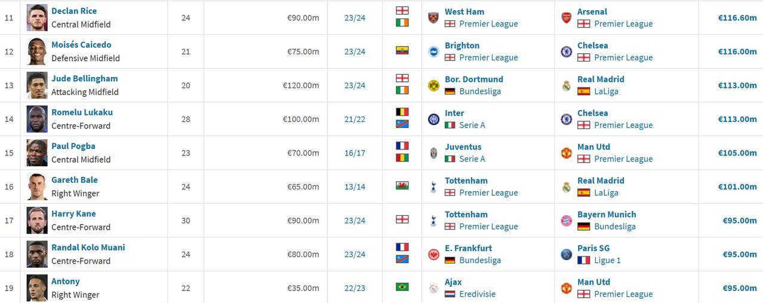
Task: Click the Inter Milan crest icon
Action: pos(433,119)
